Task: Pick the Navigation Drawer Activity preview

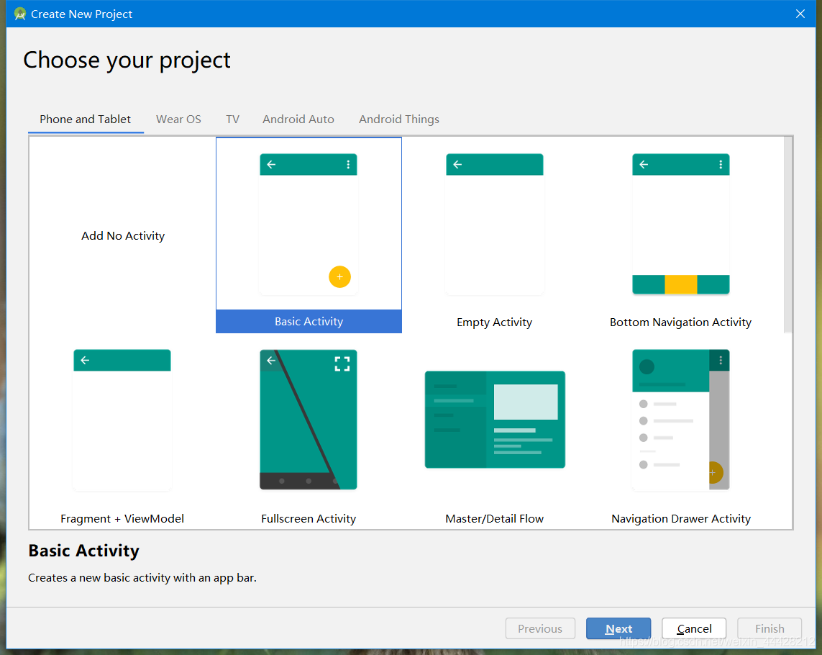Action: click(x=680, y=420)
